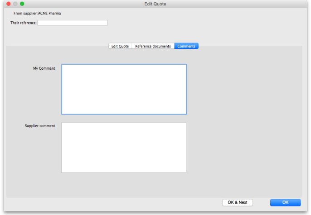The height and width of the screenshot is (215, 311).
Task: Click the My Comment label
Action: click(x=44, y=69)
